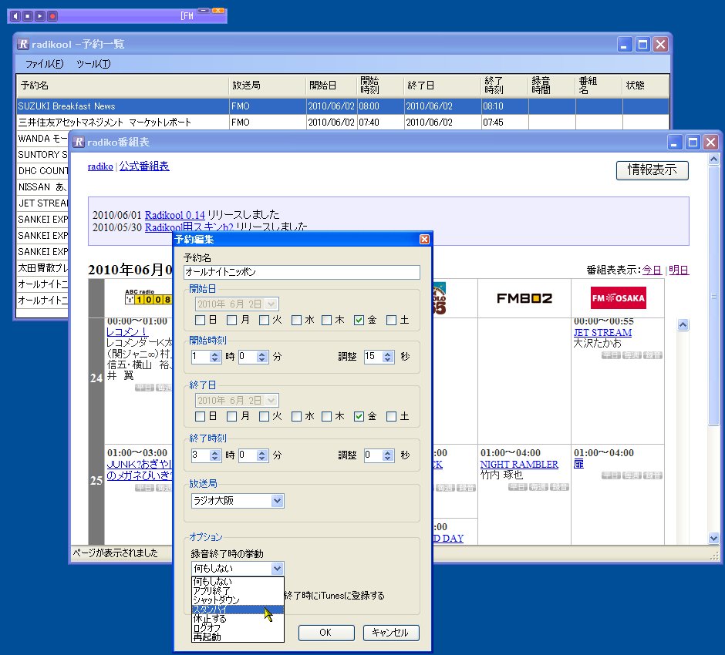Minimize the mini player bar
The image size is (725, 655).
point(204,10)
